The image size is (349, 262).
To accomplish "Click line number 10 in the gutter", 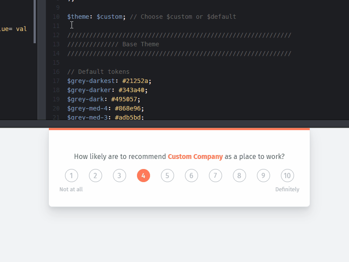I will (x=55, y=17).
